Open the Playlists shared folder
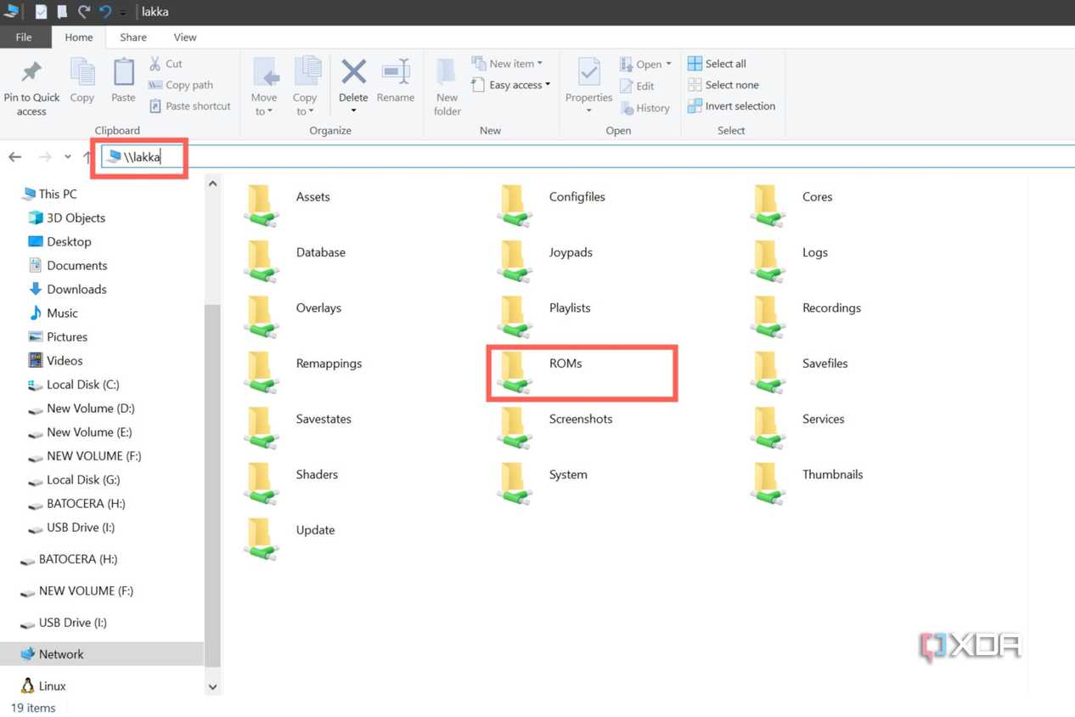 [546, 318]
